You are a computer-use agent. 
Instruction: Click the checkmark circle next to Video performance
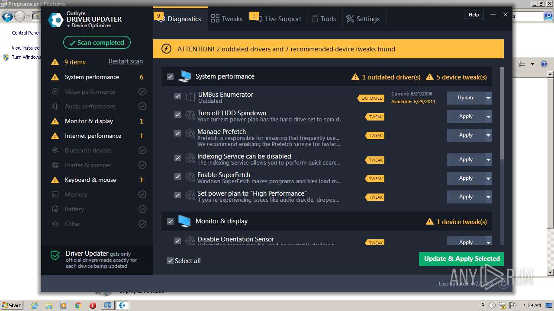coord(142,92)
